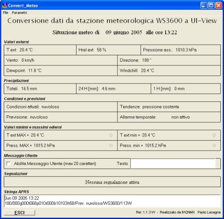Click the 'Rel. 1.1.3 W' version text

point(146,212)
